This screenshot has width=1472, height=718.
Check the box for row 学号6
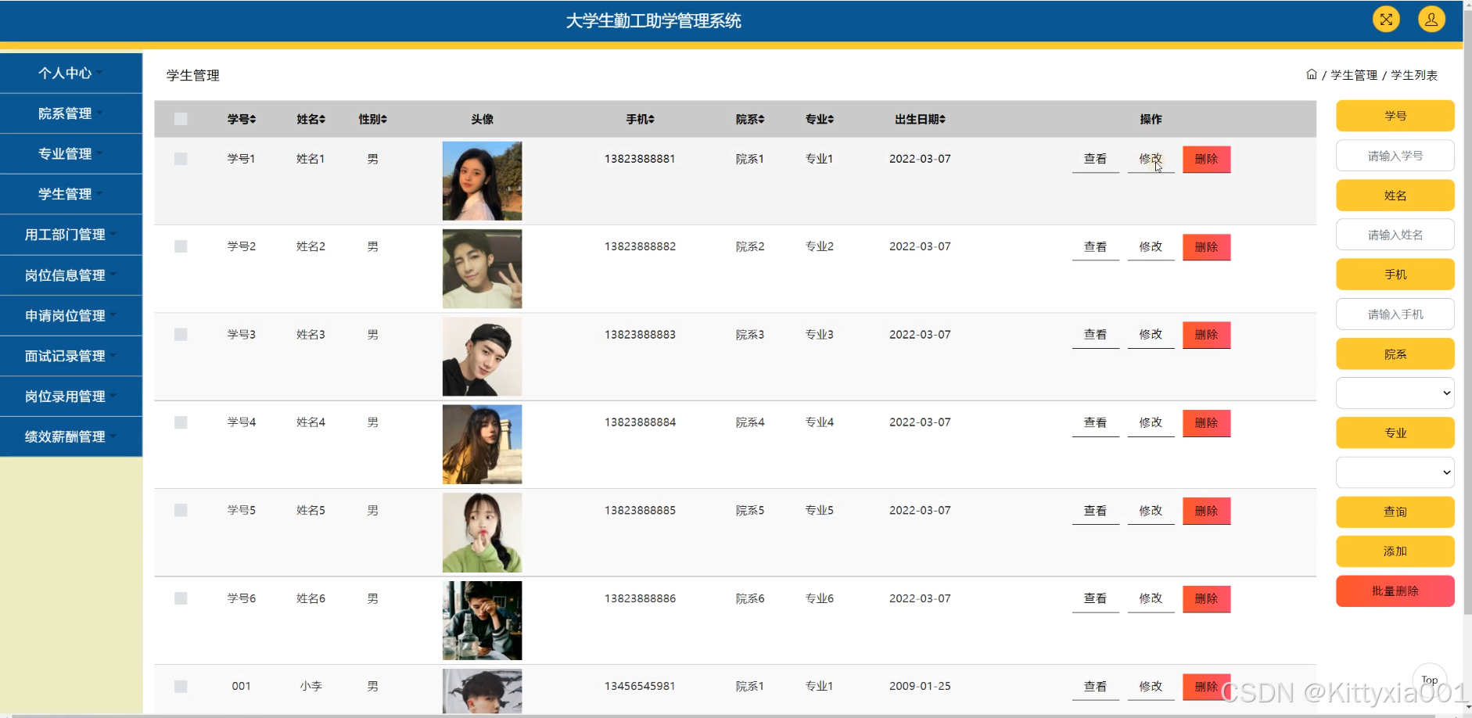click(181, 598)
